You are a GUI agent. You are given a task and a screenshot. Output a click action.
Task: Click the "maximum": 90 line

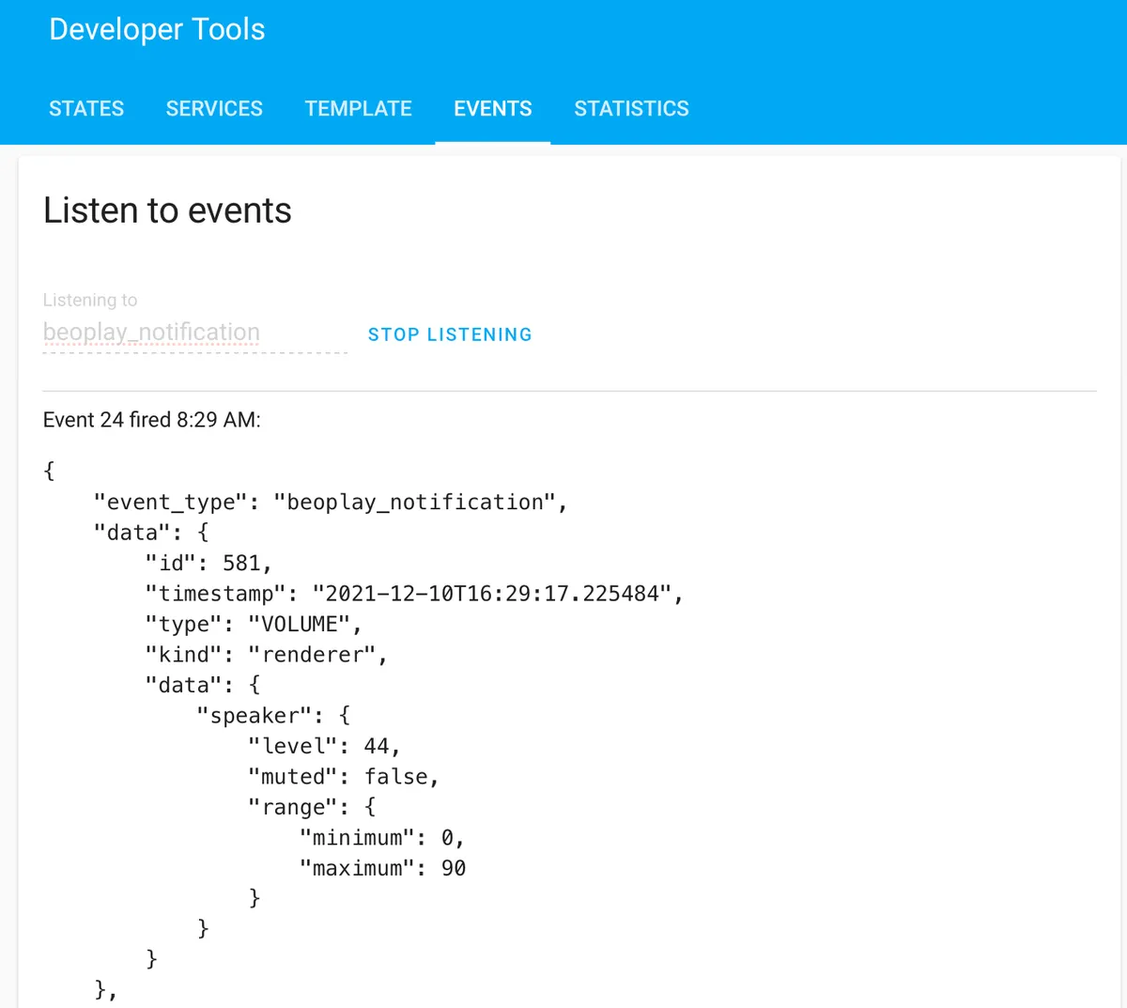(383, 869)
